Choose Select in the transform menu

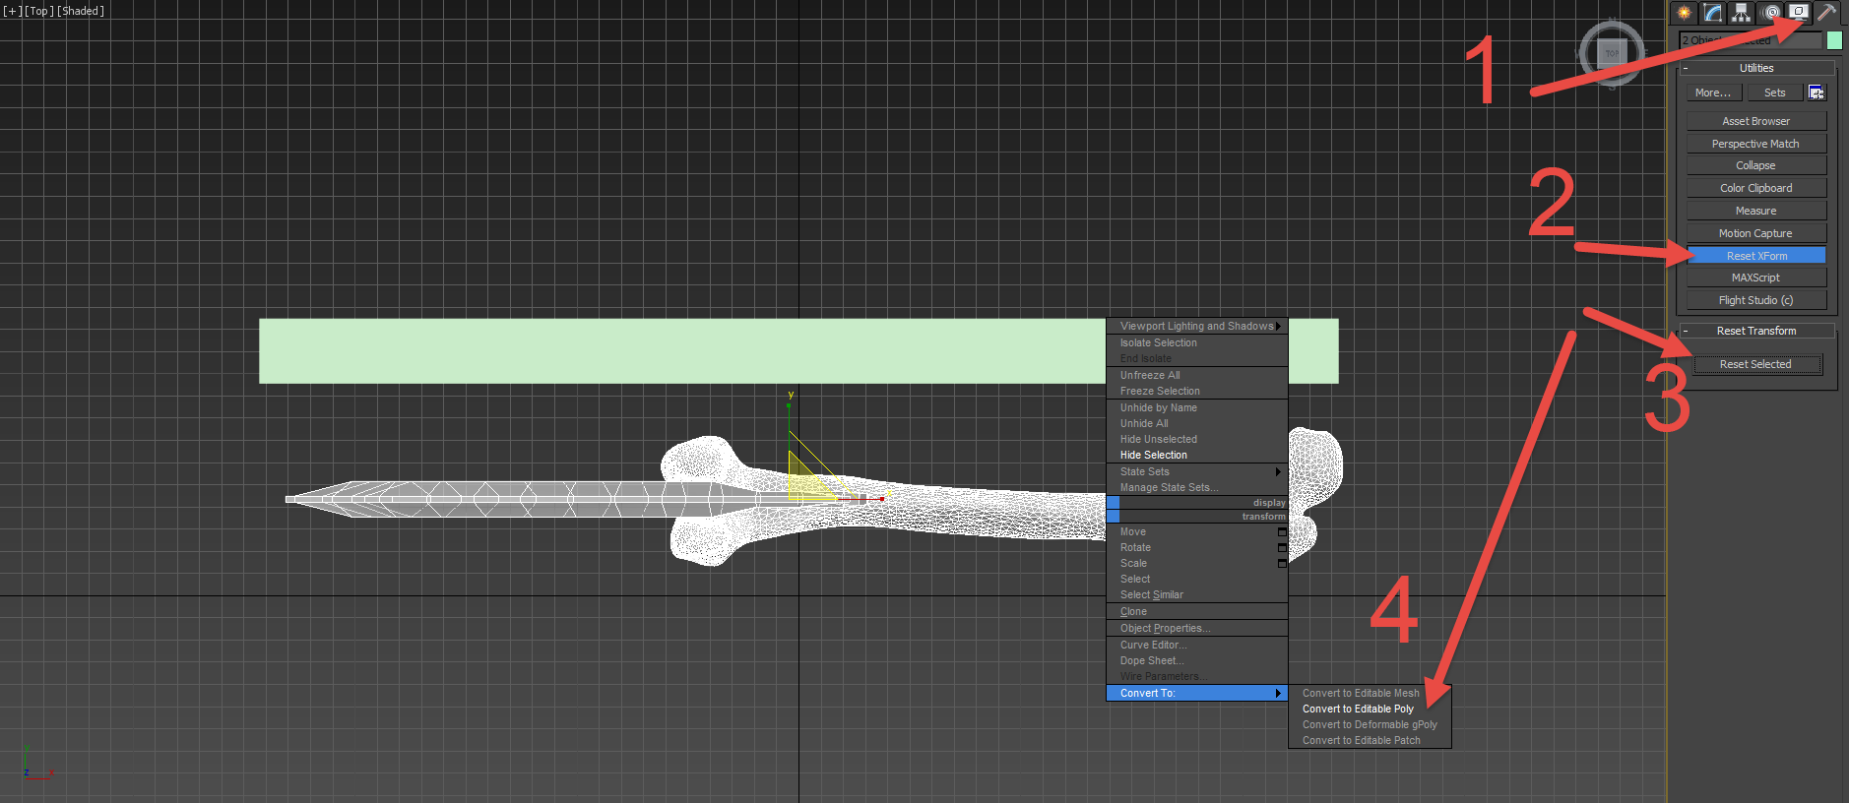(1197, 579)
